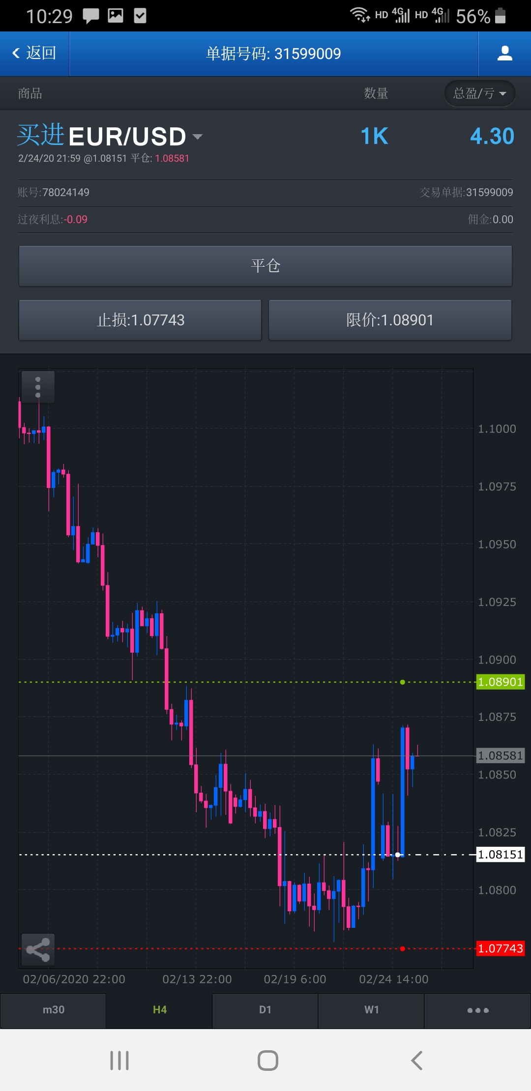Tap the message notification icon in status bar
This screenshot has width=531, height=1091.
(90, 16)
